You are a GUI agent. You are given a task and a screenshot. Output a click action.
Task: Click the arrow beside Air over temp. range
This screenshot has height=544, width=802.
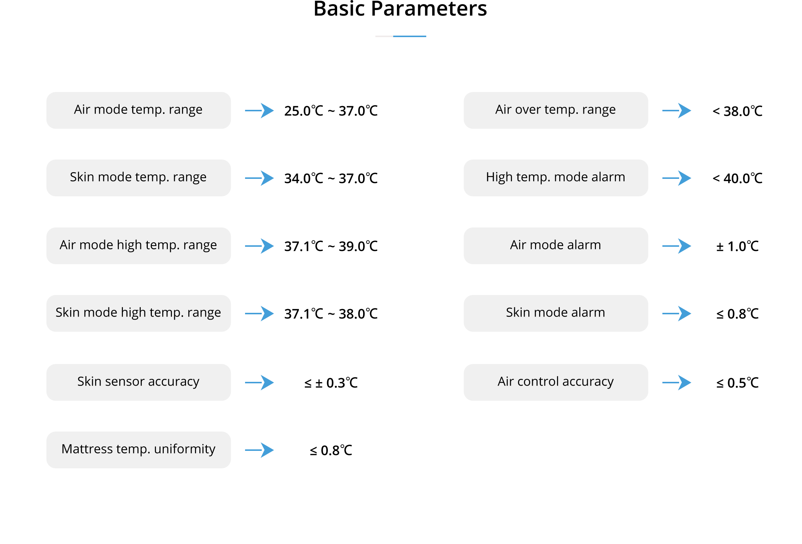click(677, 111)
